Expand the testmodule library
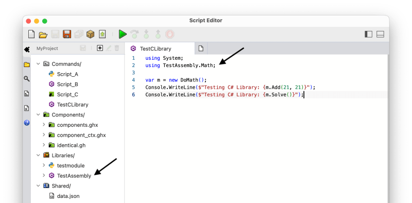 pyautogui.click(x=44, y=165)
